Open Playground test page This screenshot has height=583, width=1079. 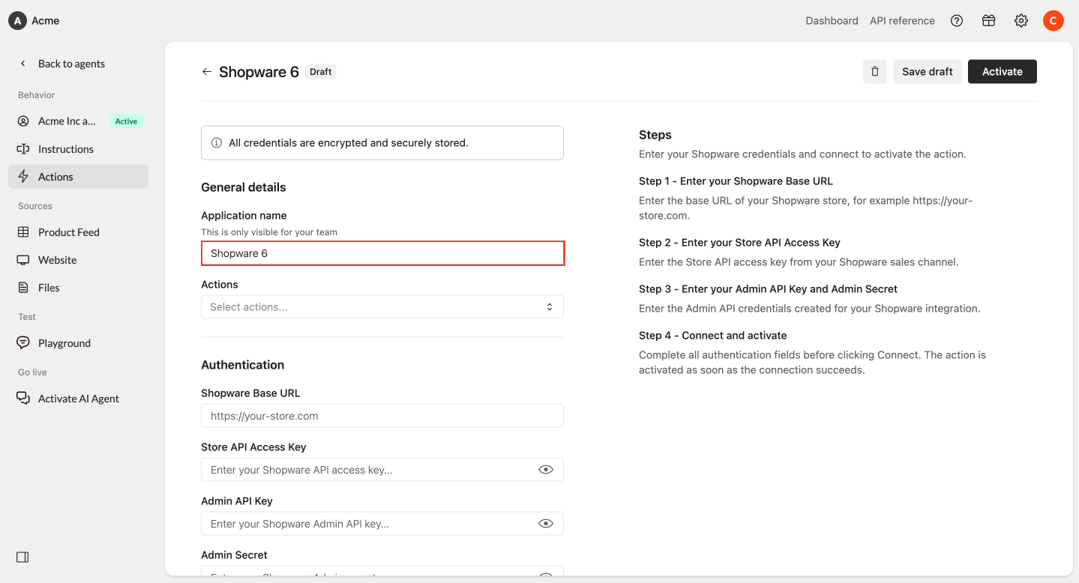79,343
